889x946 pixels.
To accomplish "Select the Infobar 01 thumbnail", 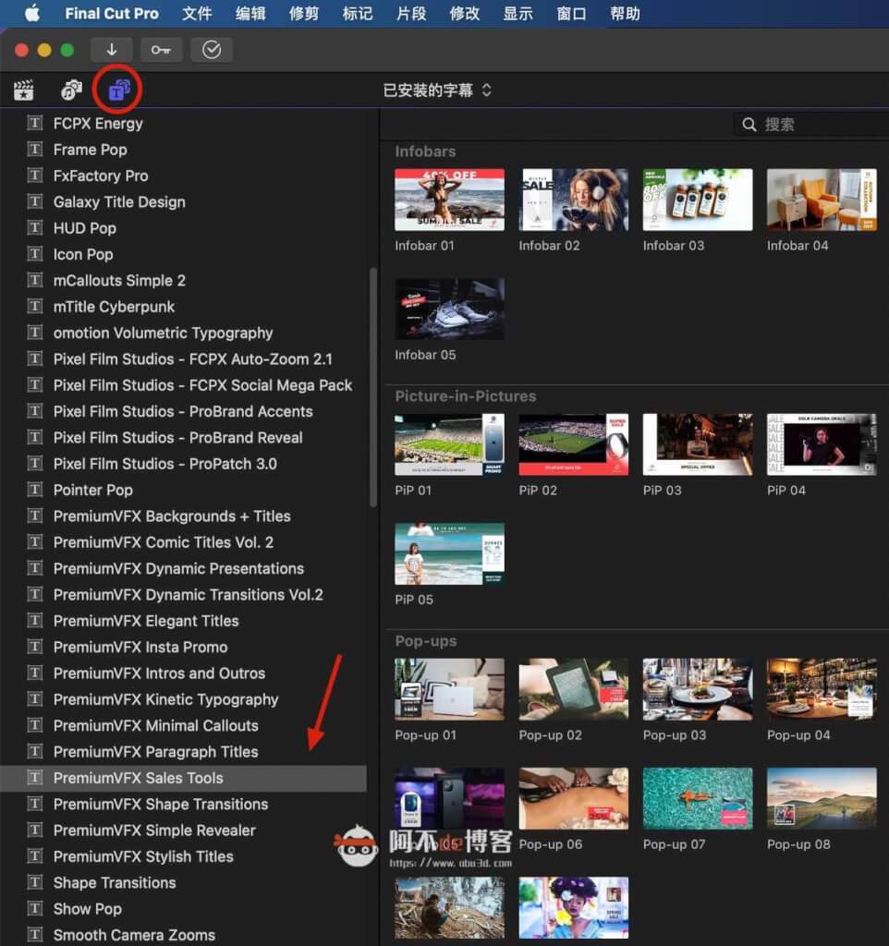I will pyautogui.click(x=450, y=200).
